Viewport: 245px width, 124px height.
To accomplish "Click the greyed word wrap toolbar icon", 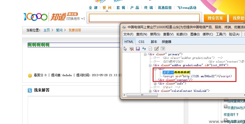I will point(163,49).
